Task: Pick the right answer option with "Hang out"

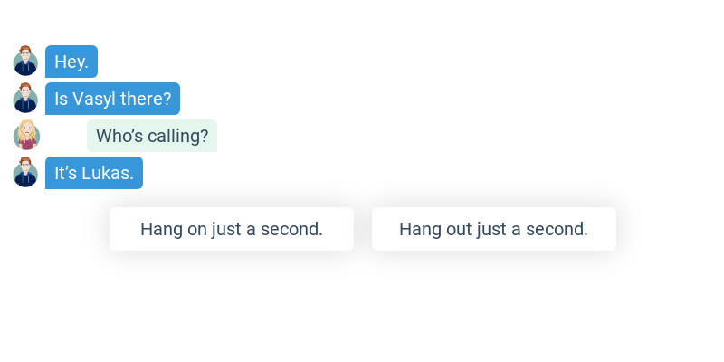Action: coord(494,229)
